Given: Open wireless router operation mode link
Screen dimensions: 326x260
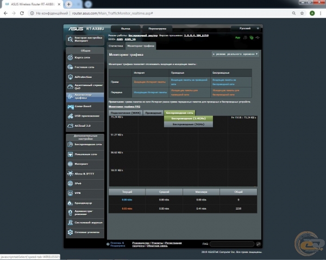Looking at the screenshot, I should (x=143, y=35).
